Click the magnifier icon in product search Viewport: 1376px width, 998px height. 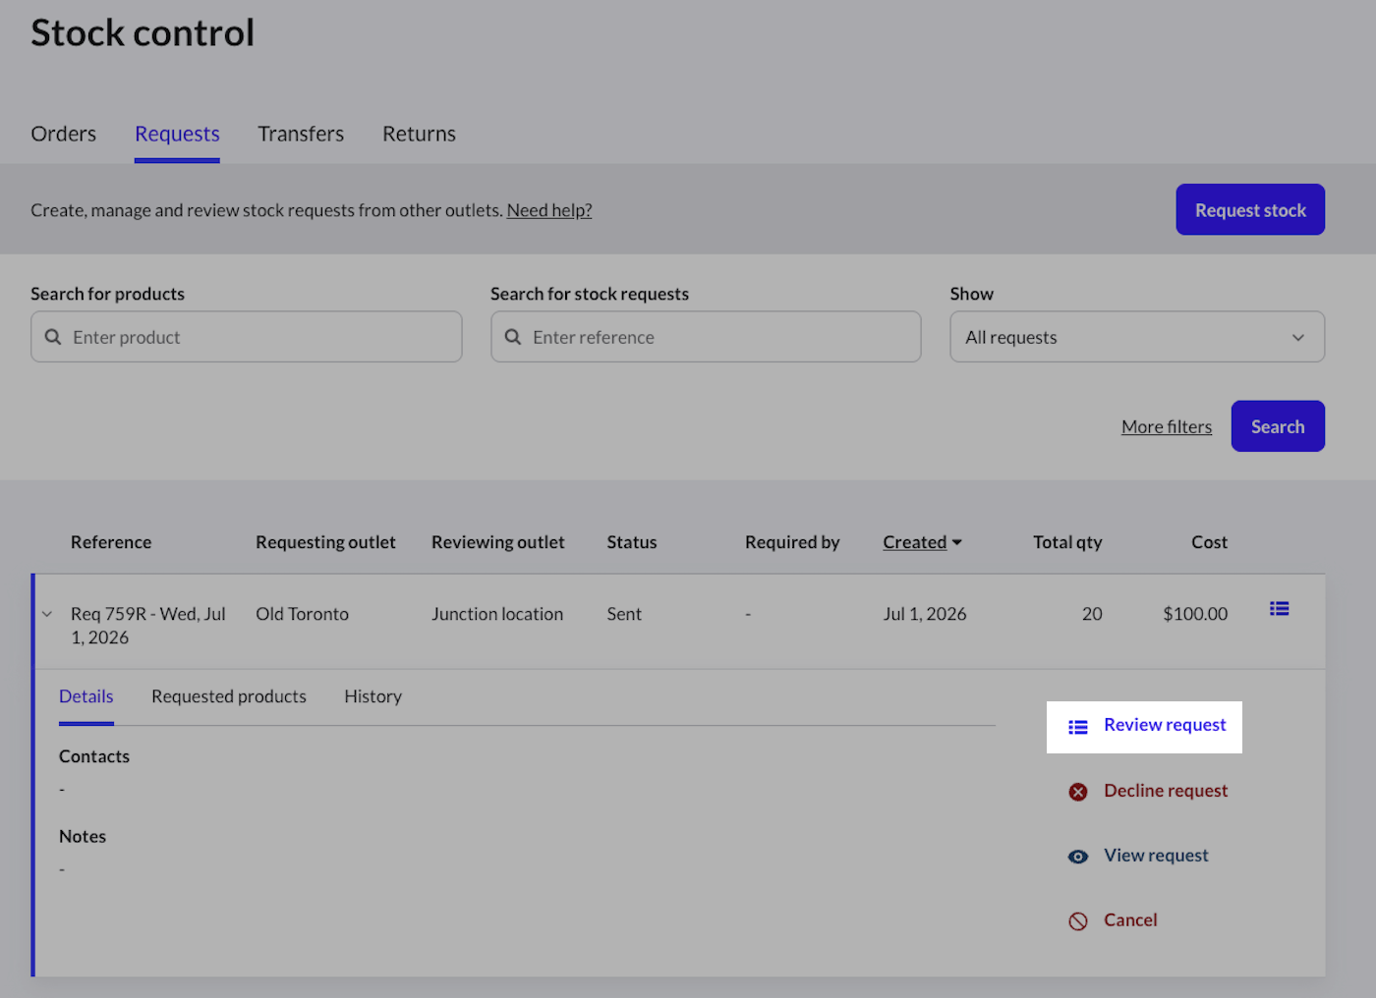point(53,337)
